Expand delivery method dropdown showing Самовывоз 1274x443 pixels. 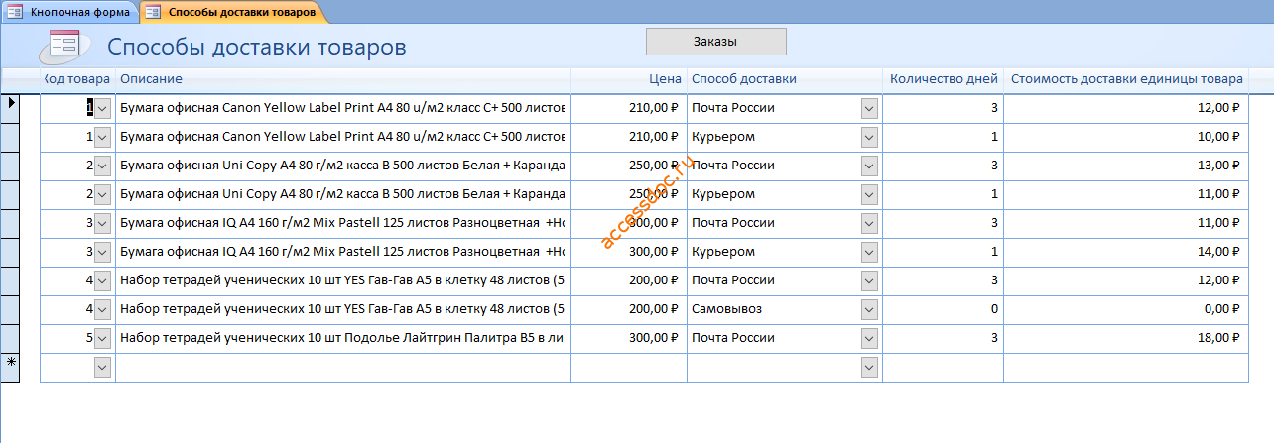(870, 309)
